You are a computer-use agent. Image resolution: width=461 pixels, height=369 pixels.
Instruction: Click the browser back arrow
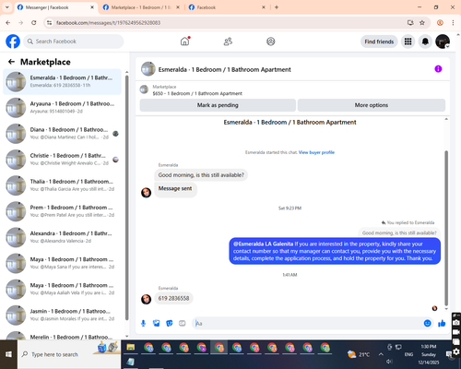[x=8, y=23]
